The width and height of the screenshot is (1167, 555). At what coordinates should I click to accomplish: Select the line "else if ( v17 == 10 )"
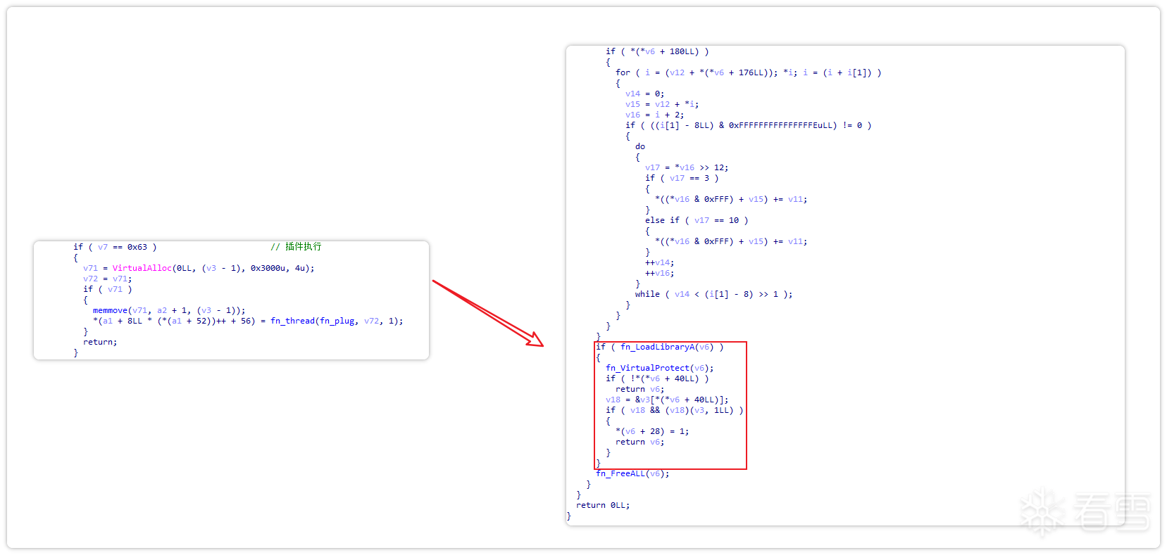[697, 220]
